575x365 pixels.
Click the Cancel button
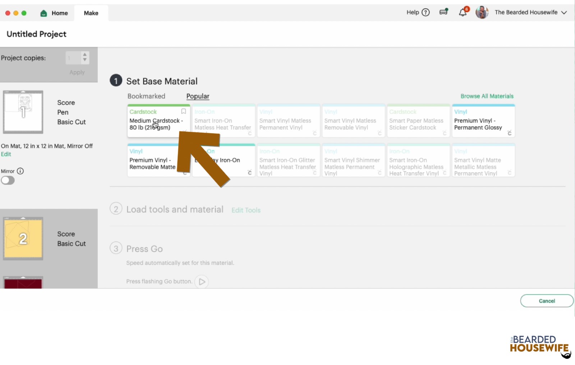(547, 301)
